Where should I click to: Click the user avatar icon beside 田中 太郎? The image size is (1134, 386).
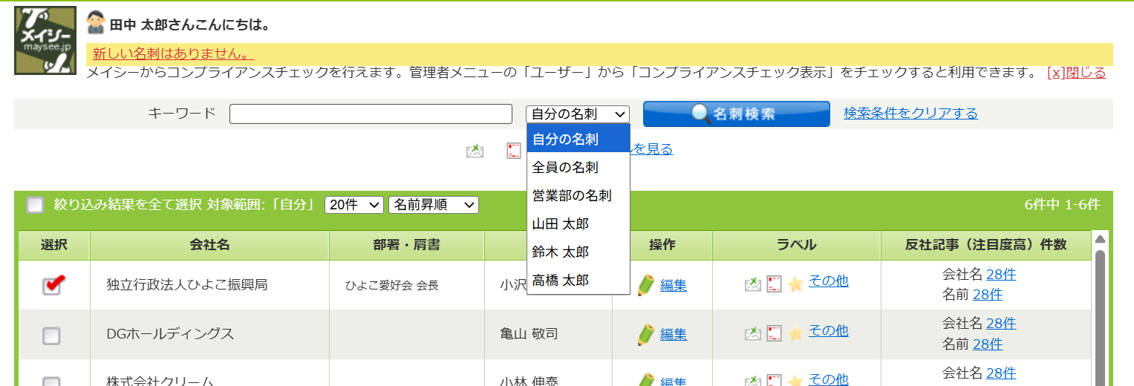[95, 23]
